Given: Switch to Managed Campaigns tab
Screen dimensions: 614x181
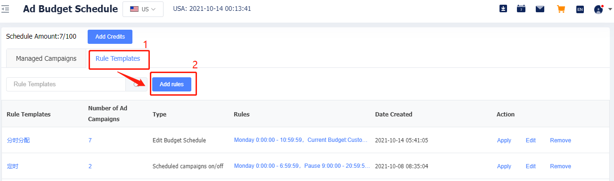Looking at the screenshot, I should (x=46, y=58).
